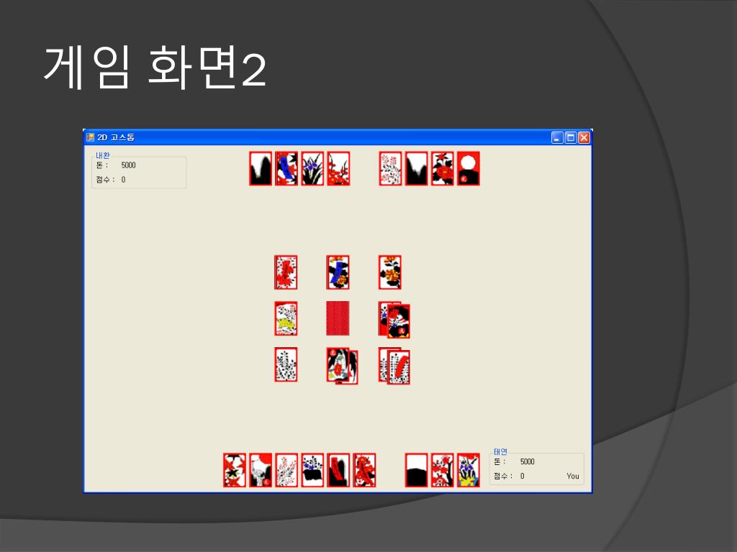Screen dimensions: 737x552
Task: Play the red ribbon blossom card from your hand
Action: (364, 470)
